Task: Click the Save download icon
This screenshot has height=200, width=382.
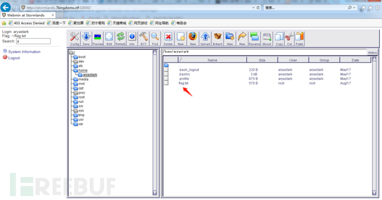Action: coord(86,39)
